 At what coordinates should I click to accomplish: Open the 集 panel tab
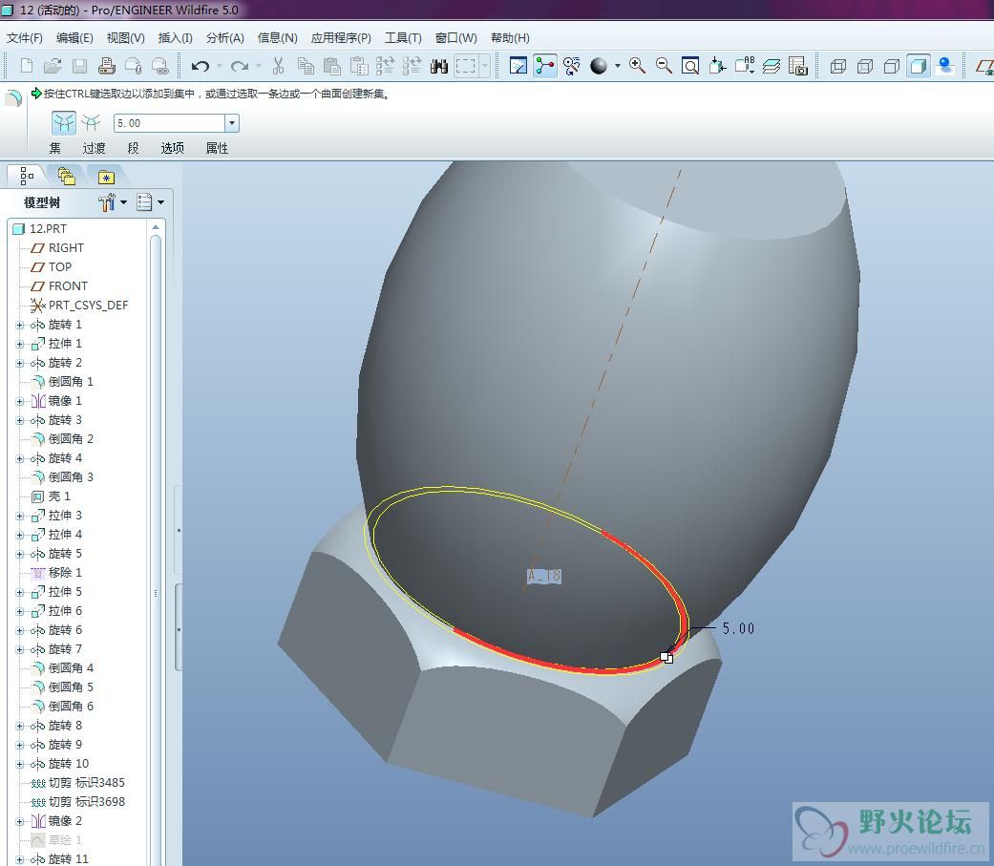(x=55, y=148)
